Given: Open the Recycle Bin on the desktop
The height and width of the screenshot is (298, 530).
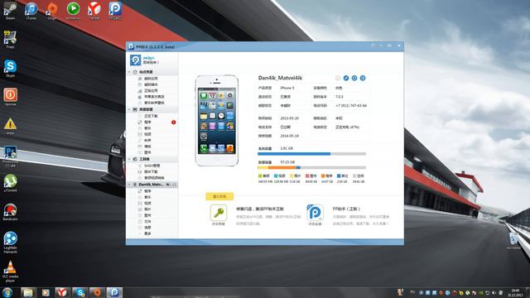Looking at the screenshot, I should [513, 241].
